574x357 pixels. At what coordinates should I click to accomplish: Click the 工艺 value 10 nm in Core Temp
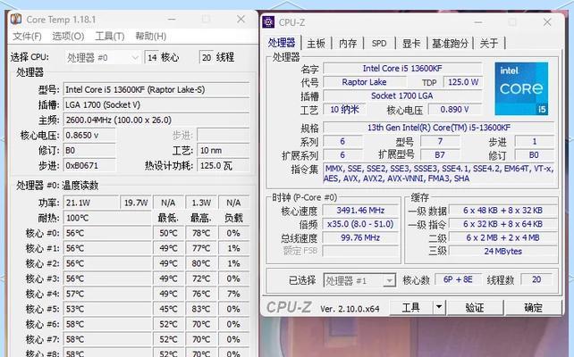224,150
